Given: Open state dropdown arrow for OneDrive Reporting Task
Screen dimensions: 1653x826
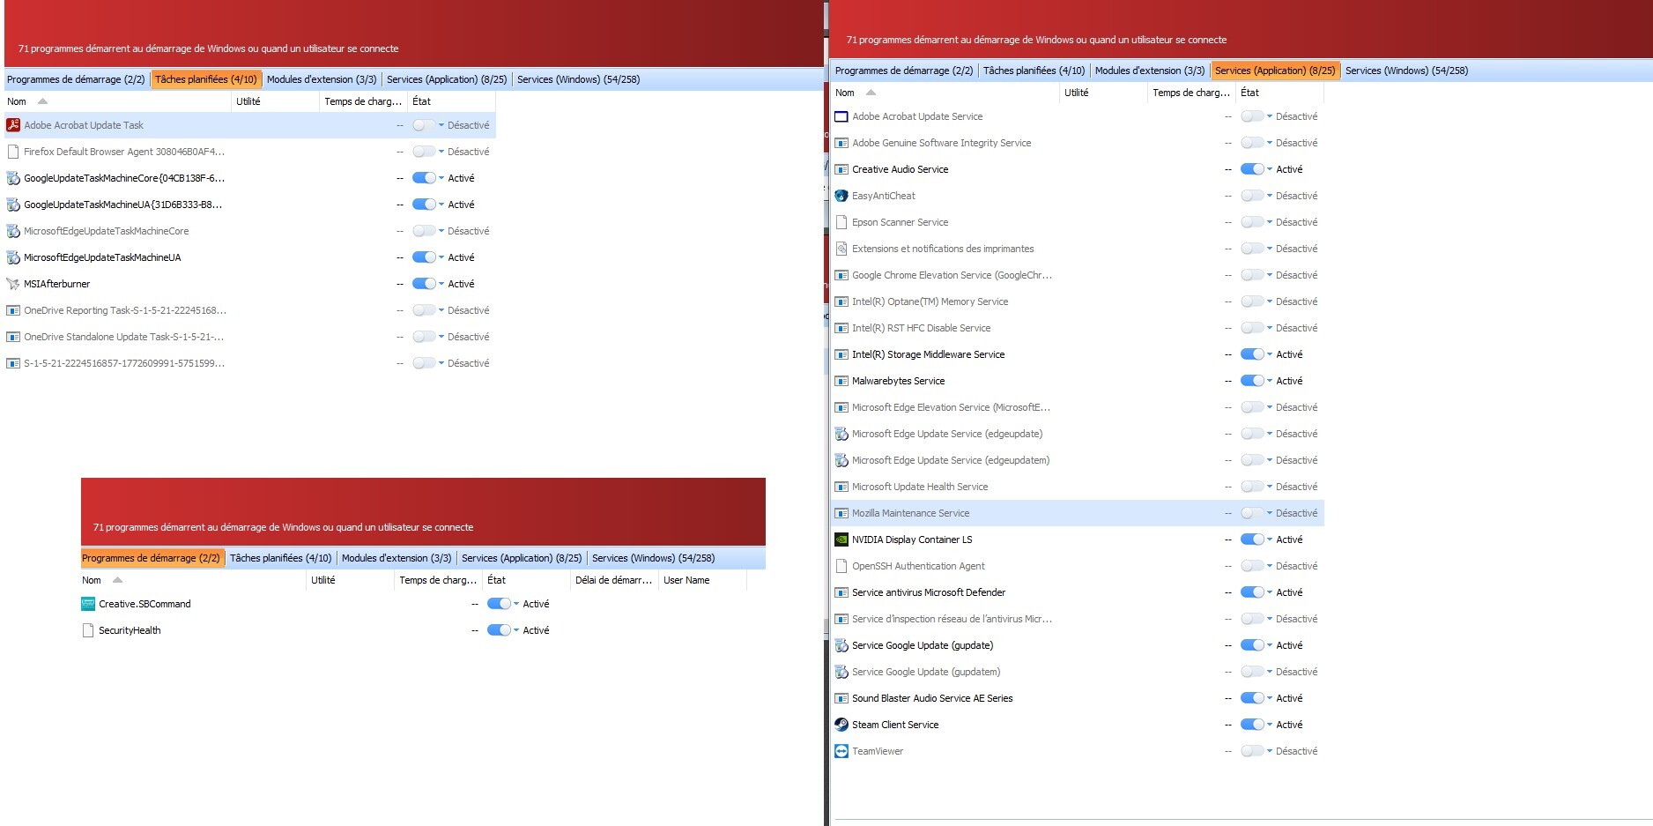Looking at the screenshot, I should [441, 310].
